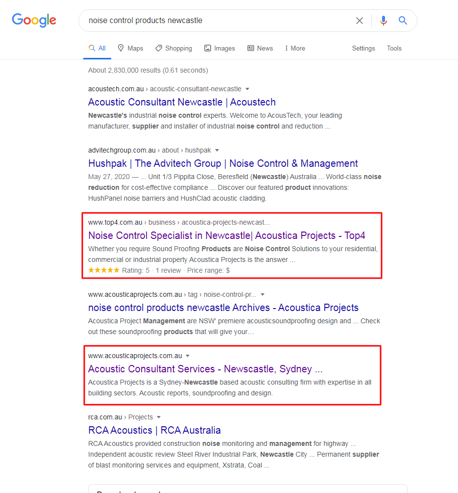Click the Google logo
Screen dimensions: 458x493
pyautogui.click(x=34, y=20)
